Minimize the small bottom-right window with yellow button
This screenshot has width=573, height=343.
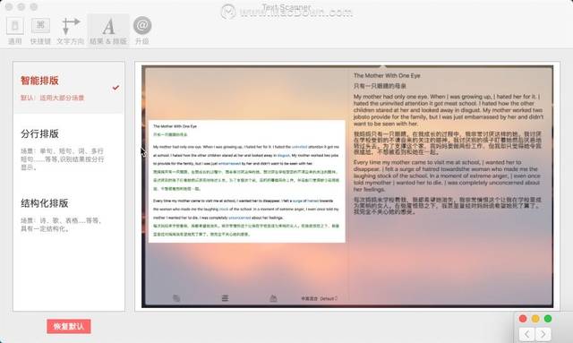[535, 319]
